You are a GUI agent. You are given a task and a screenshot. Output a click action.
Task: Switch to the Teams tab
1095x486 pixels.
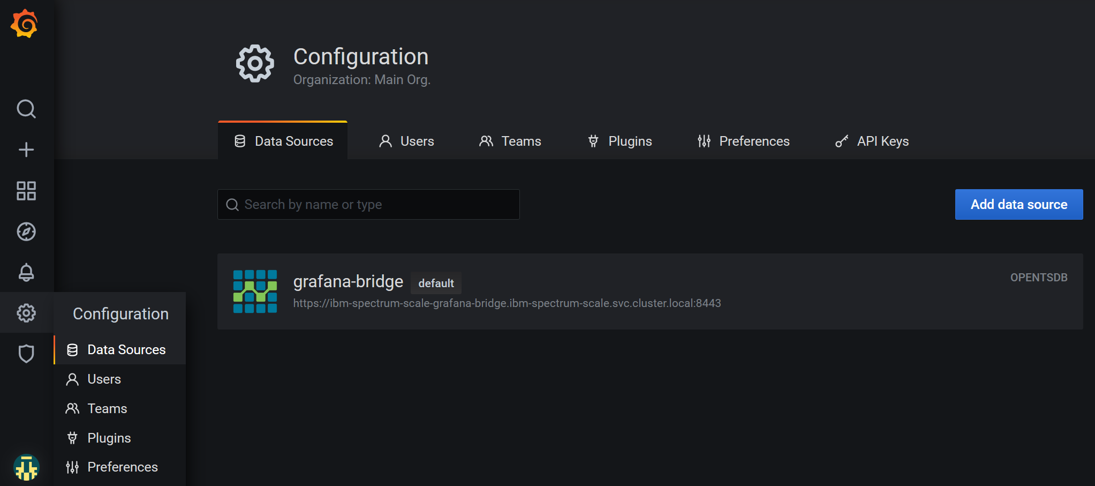click(510, 141)
